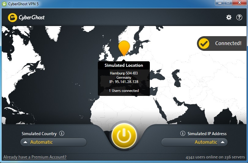Open settings via the gear icon
Image resolution: width=248 pixels, height=163 pixels.
(229, 17)
